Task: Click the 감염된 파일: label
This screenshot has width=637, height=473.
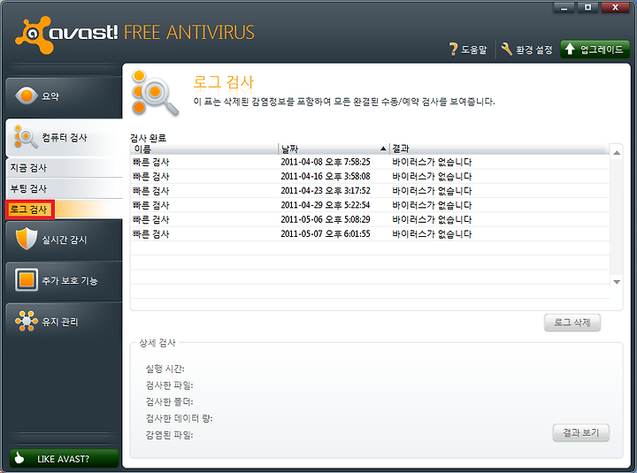Action: [x=169, y=435]
